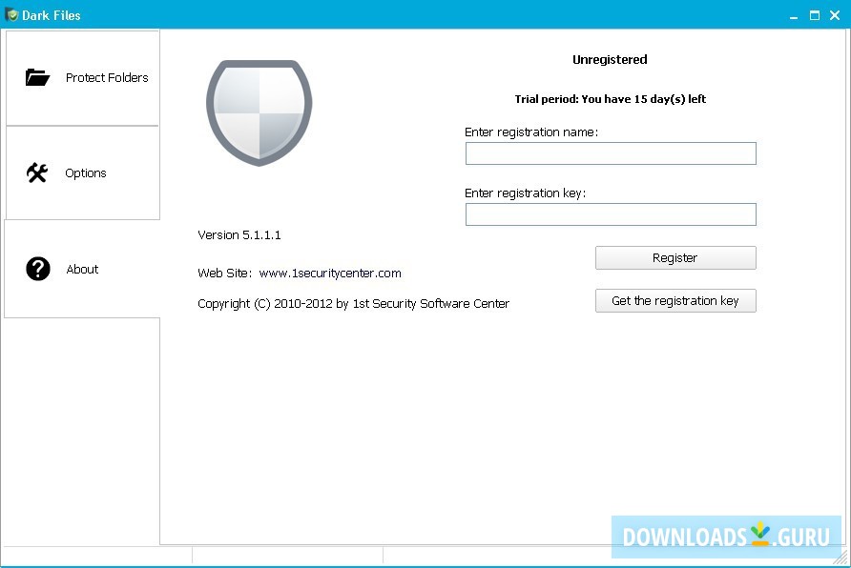
Task: Close the Dark Files window
Action: pos(836,15)
